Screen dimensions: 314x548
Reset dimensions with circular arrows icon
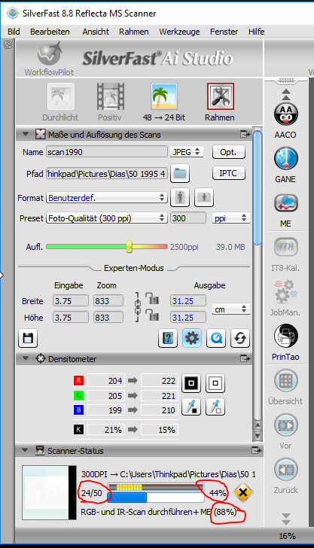(240, 338)
